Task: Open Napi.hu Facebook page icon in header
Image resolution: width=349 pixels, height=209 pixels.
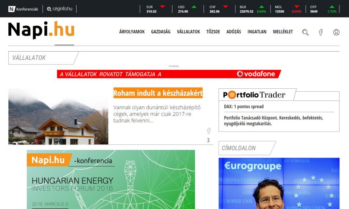Action: tap(321, 32)
